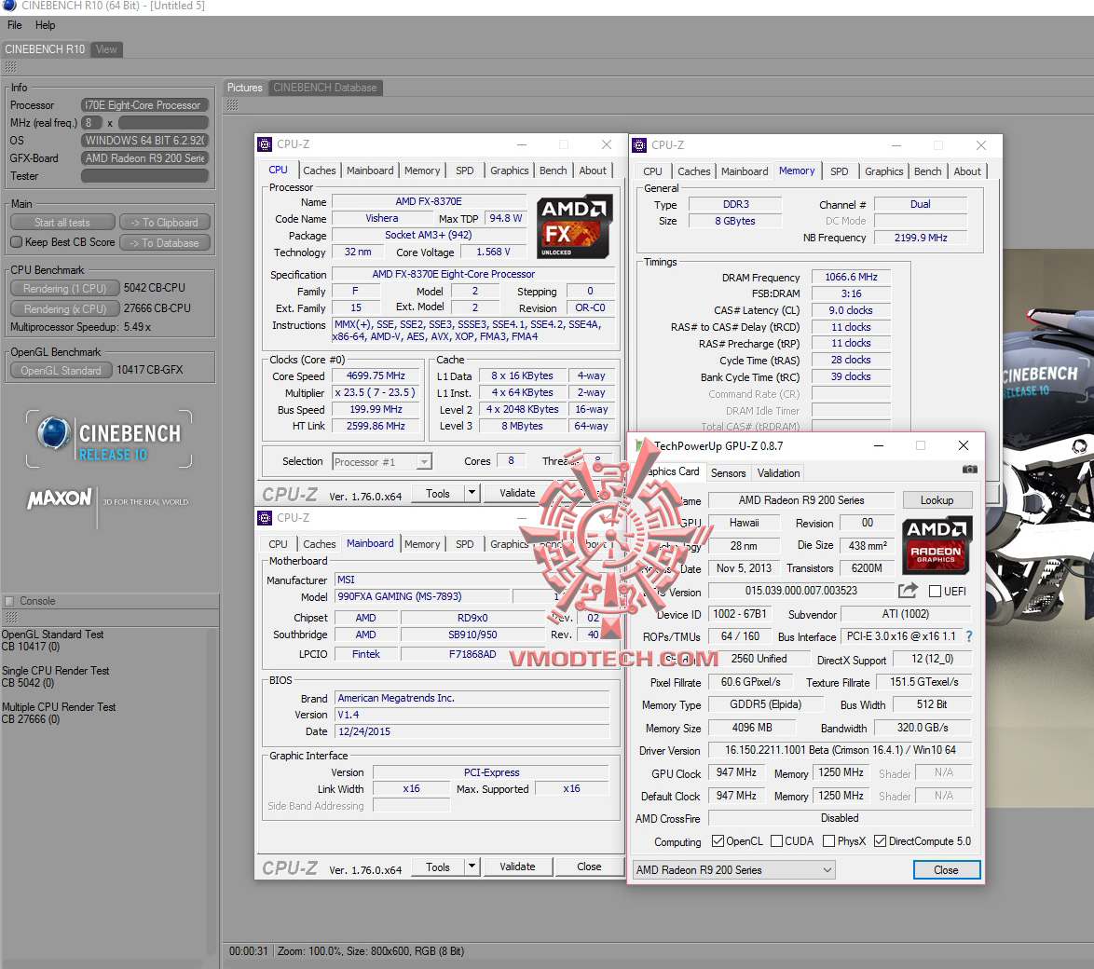
Task: Click the Processor info field in Cinebench
Action: 145,105
